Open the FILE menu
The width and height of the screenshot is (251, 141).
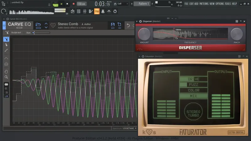pos(186,4)
